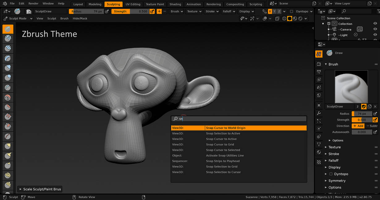Open the Render properties tab icon

click(319, 64)
